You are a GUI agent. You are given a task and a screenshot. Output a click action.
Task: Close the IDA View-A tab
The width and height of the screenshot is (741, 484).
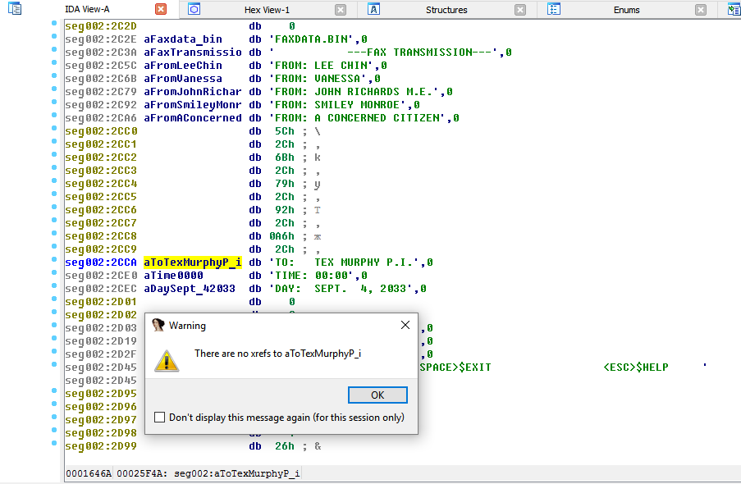point(161,9)
